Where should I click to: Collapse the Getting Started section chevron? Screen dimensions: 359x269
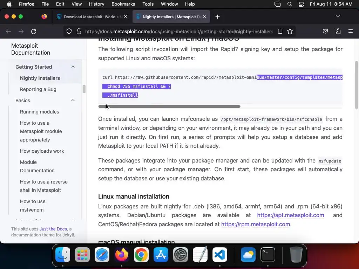click(73, 67)
